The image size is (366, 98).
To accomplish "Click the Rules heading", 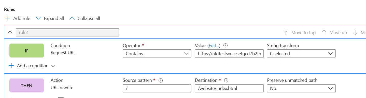I will pos(9,9).
